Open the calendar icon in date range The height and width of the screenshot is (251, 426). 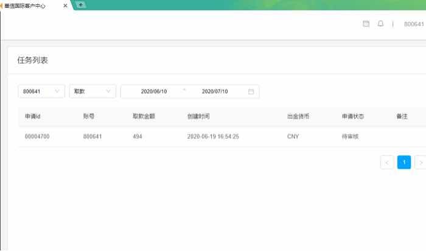click(x=251, y=91)
